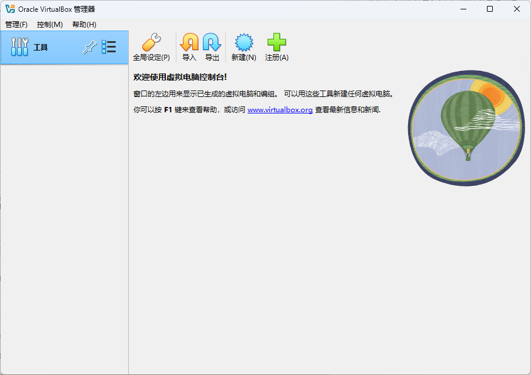Image resolution: width=531 pixels, height=375 pixels.
Task: Minimize the VirtualBox manager window
Action: [463, 9]
